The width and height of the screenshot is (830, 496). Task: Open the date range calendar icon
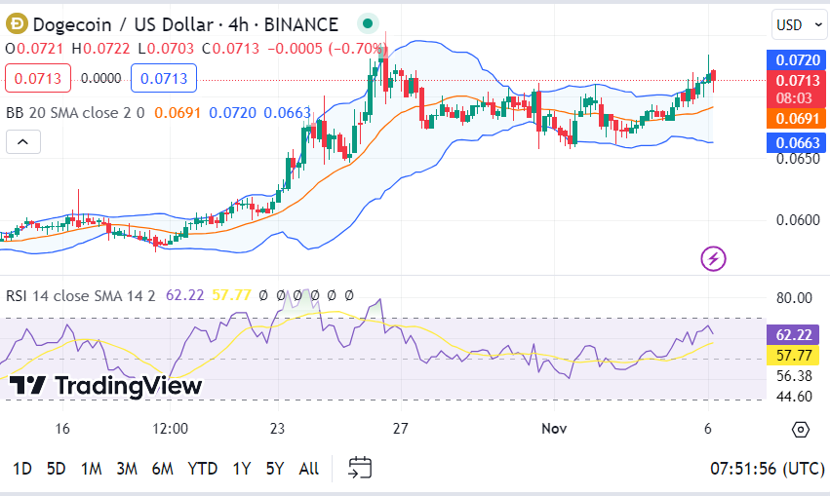361,468
